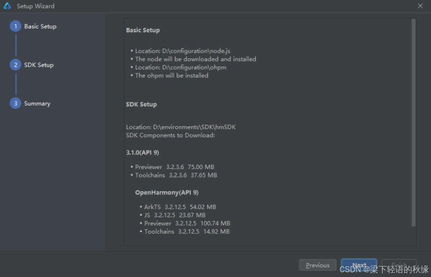
Task: Click the OpenHarmony(API 9) heading
Action: [x=167, y=192]
